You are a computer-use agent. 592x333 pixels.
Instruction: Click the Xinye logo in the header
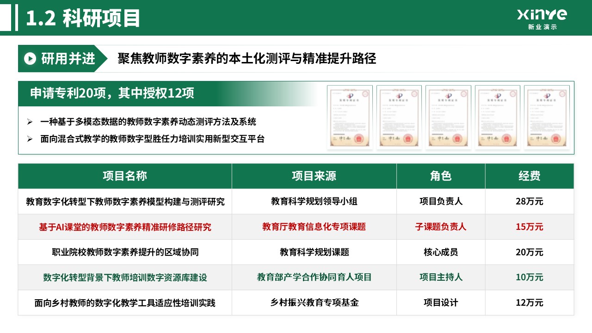tap(542, 15)
